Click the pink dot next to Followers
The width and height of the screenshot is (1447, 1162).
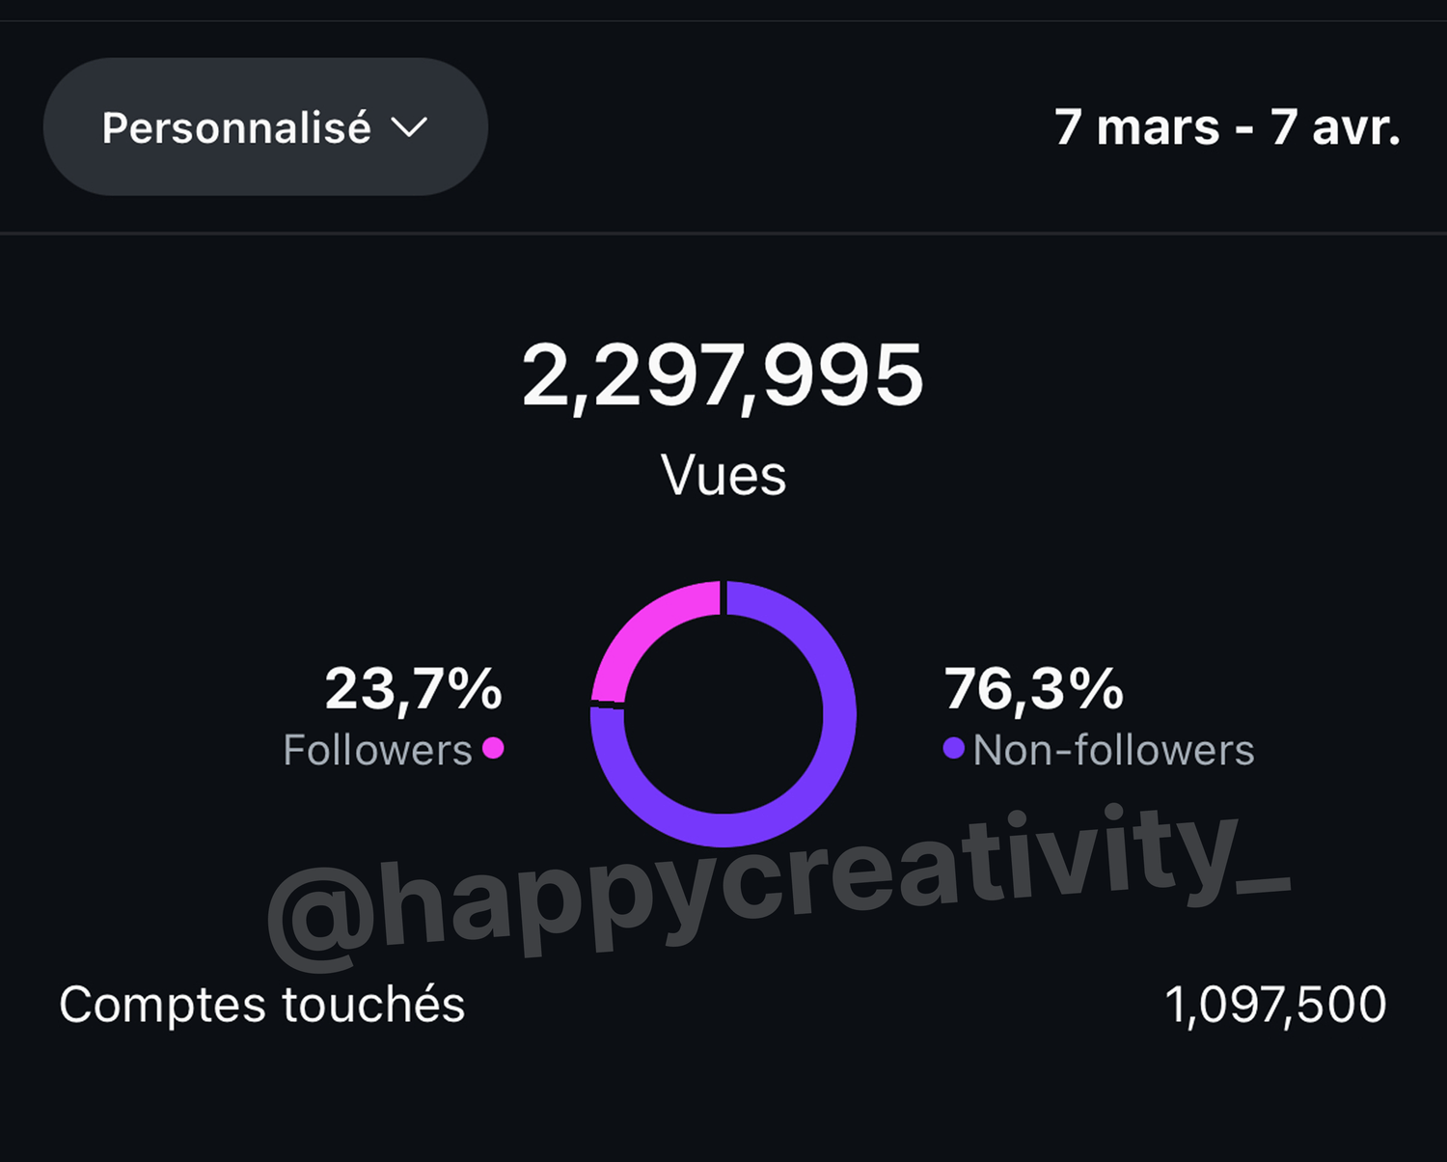click(493, 749)
